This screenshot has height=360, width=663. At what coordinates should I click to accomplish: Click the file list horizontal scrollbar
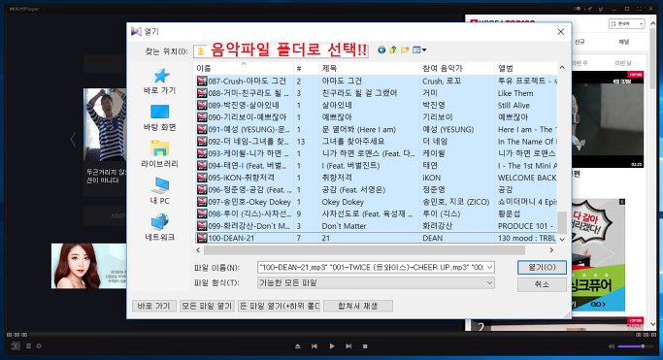pyautogui.click(x=364, y=250)
